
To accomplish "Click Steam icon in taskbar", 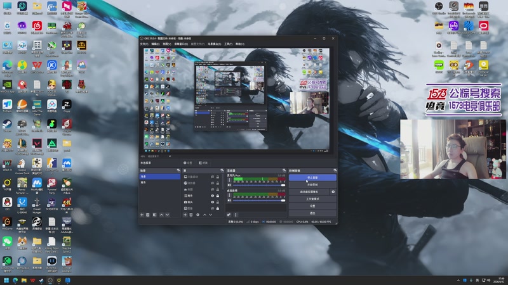I will click(x=41, y=280).
